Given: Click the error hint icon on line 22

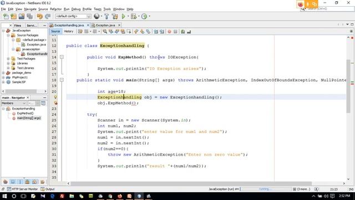Looking at the screenshot, I should click(55, 103).
